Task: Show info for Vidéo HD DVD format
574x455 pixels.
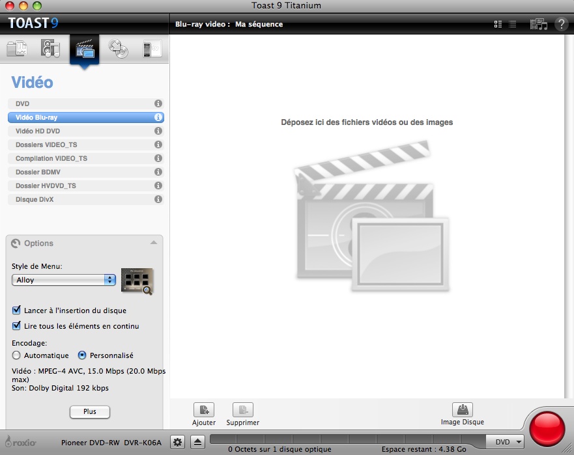Action: pyautogui.click(x=158, y=131)
